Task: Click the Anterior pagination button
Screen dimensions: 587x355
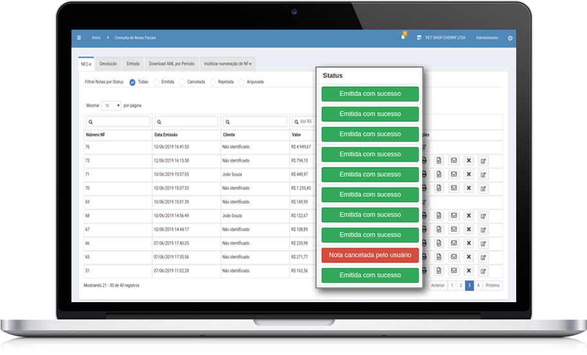Action: [x=438, y=285]
